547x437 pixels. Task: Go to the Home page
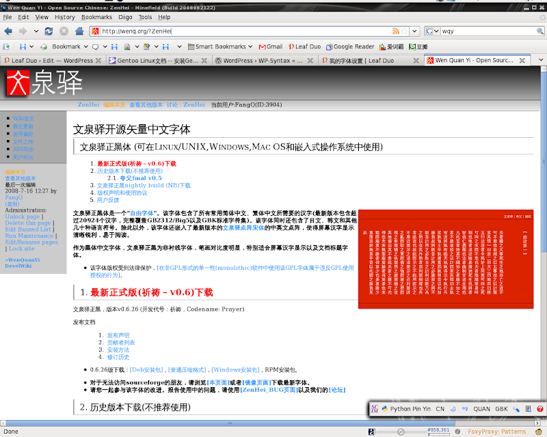coord(79,31)
